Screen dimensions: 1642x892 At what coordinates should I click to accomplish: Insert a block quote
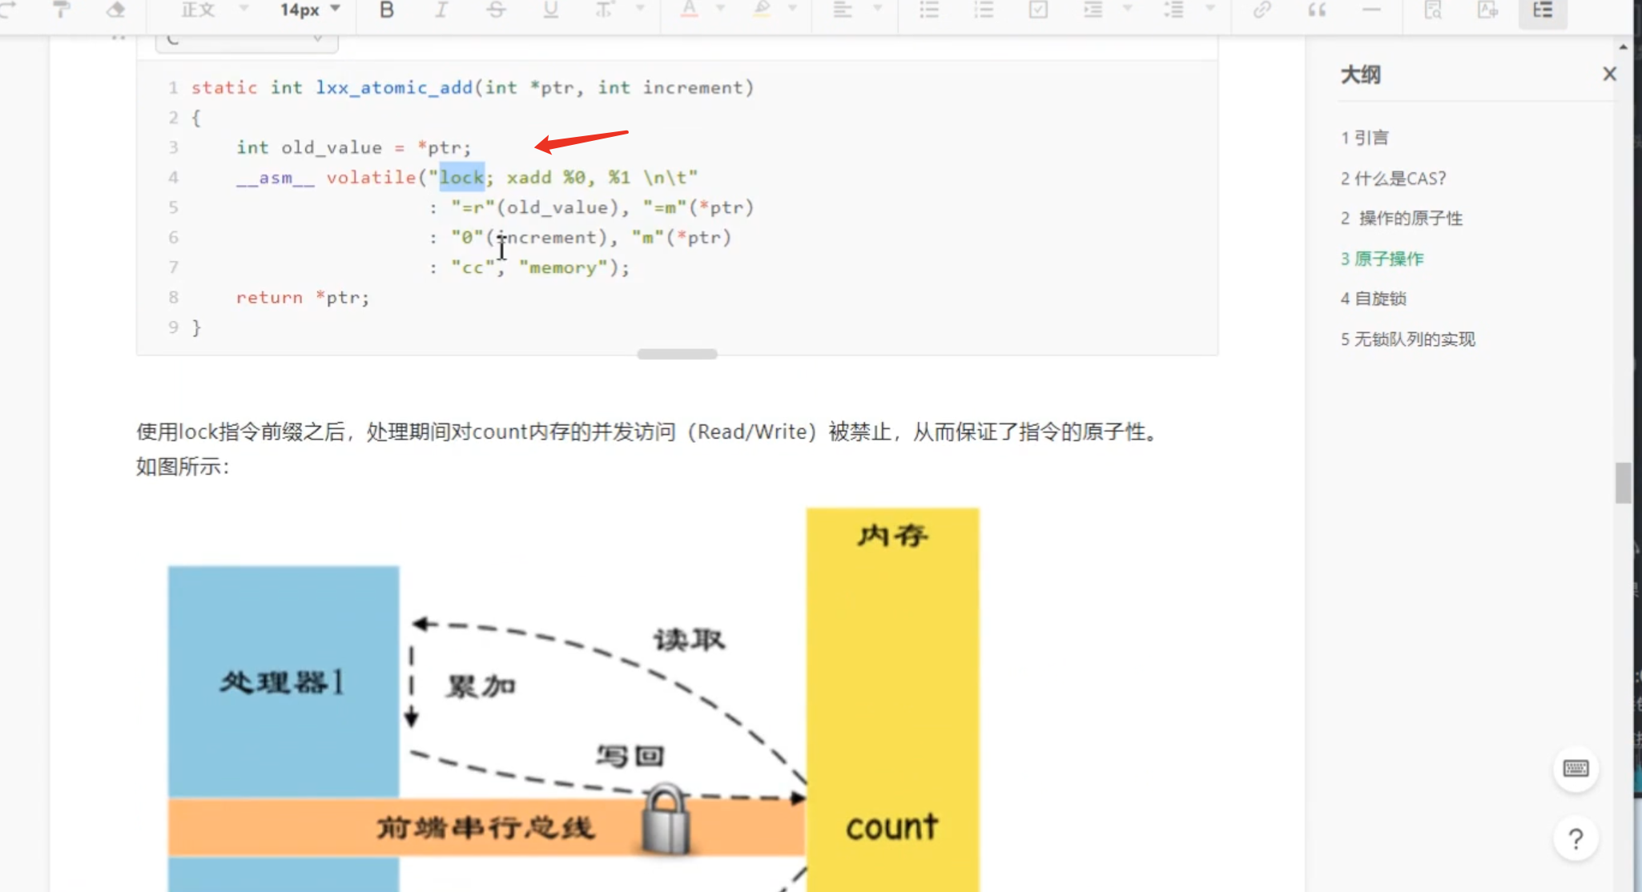(x=1316, y=10)
